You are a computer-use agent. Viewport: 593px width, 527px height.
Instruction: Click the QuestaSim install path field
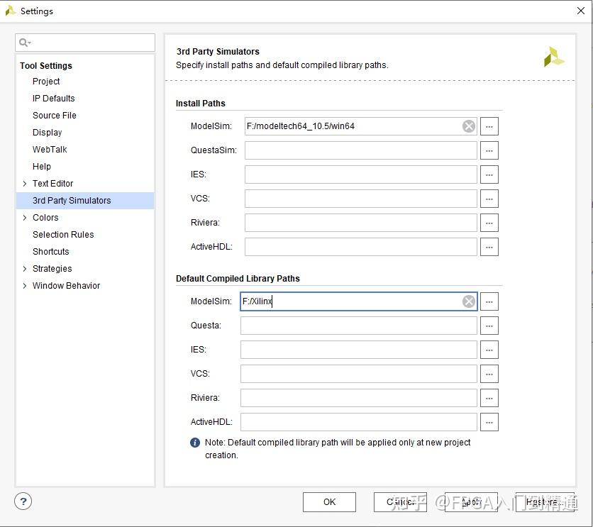tap(360, 150)
